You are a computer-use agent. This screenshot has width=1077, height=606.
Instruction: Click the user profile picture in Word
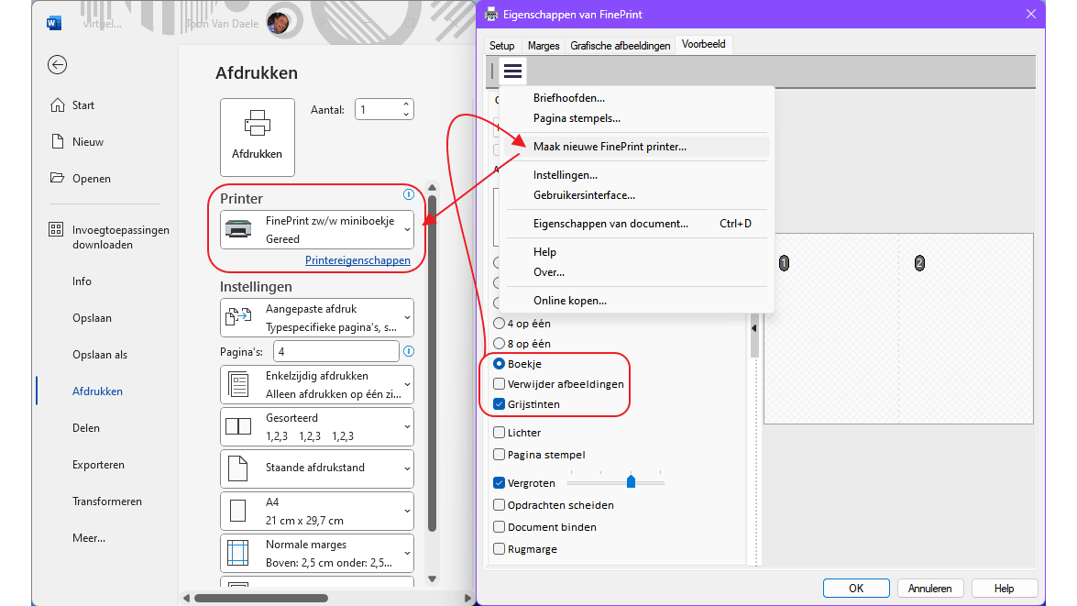278,23
